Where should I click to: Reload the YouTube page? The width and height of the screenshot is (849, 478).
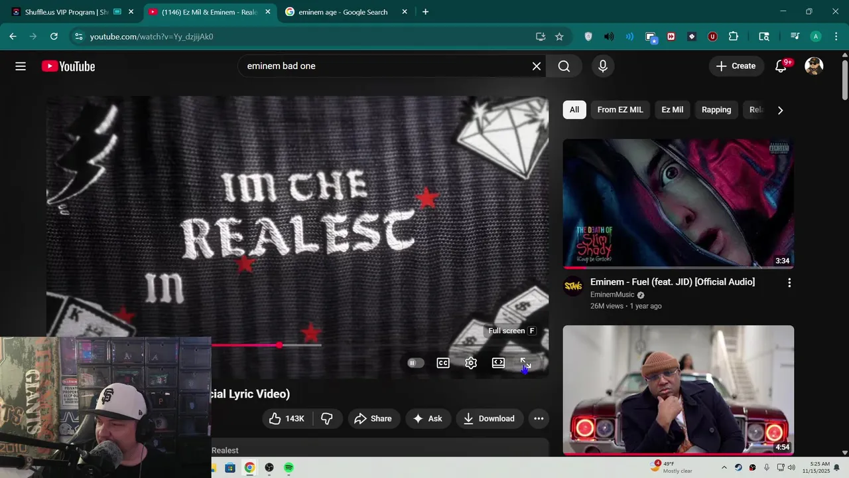coord(54,37)
